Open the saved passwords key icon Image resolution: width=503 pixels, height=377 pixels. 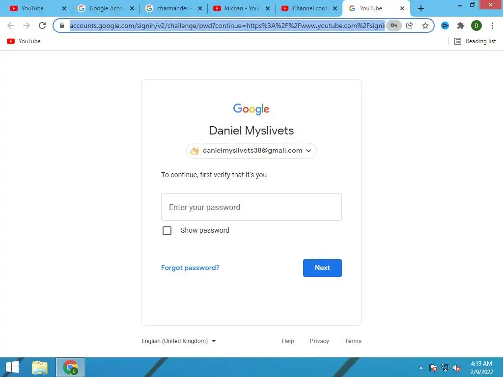coord(393,26)
